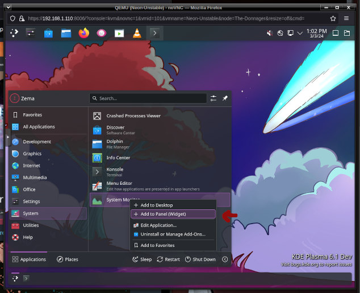Launch Menu Editor

[x=160, y=186]
